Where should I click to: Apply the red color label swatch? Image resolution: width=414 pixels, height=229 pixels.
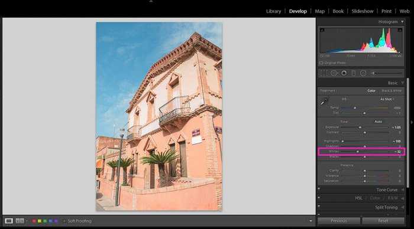(34, 221)
